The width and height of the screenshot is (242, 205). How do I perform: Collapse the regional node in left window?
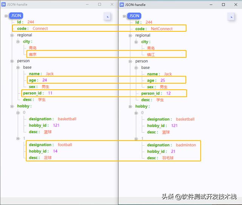tap(12, 35)
